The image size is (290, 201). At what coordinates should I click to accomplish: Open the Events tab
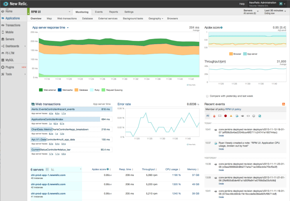pos(99,12)
